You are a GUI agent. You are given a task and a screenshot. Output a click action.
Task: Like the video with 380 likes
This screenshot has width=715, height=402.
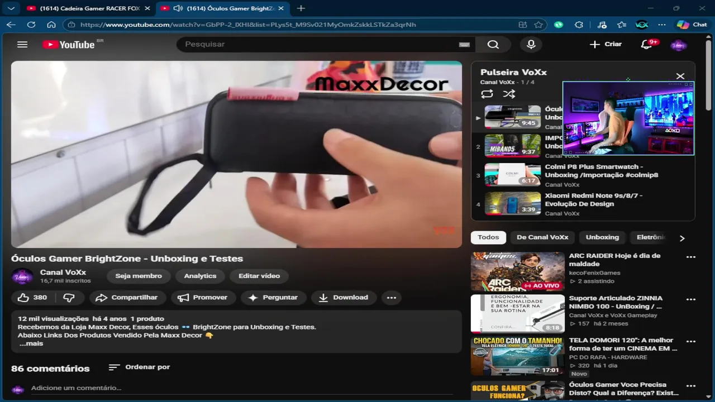pyautogui.click(x=32, y=298)
